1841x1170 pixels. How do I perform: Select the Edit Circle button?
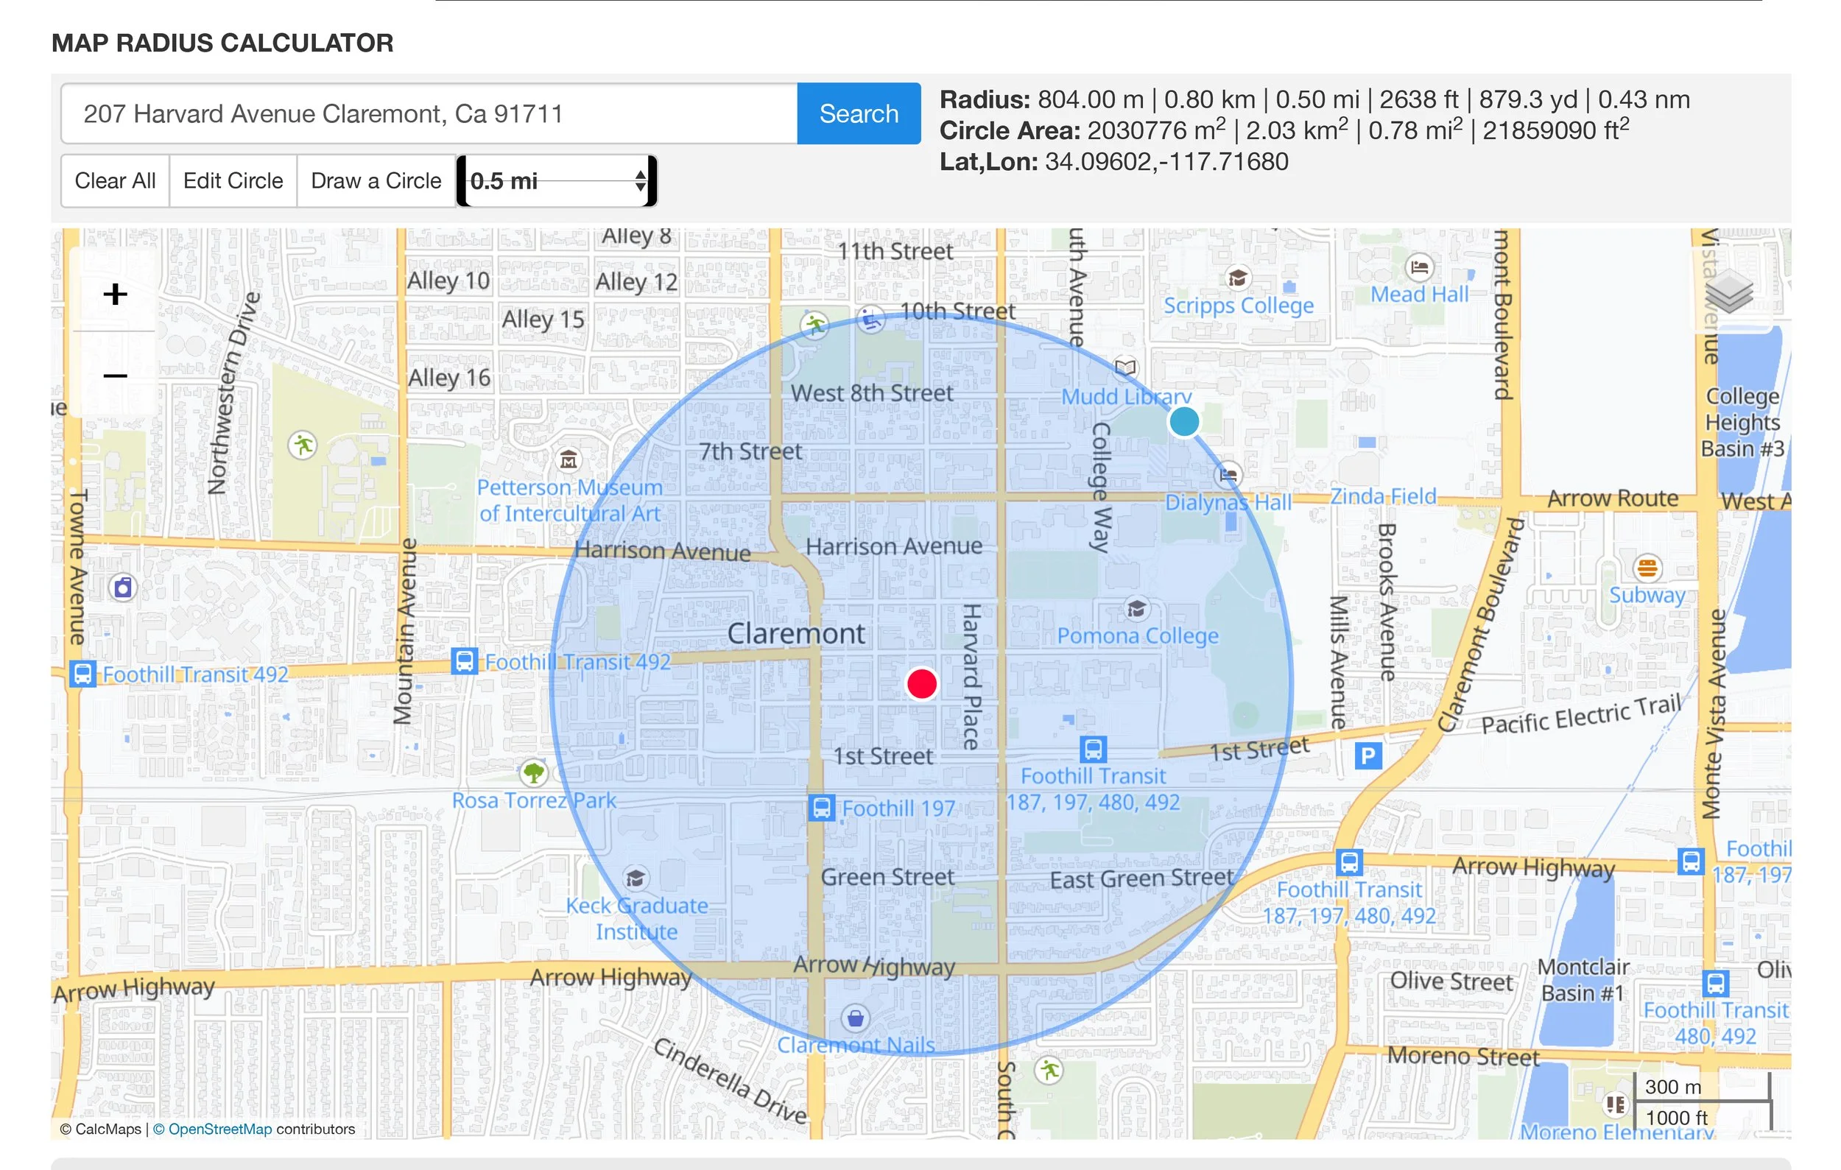233,181
